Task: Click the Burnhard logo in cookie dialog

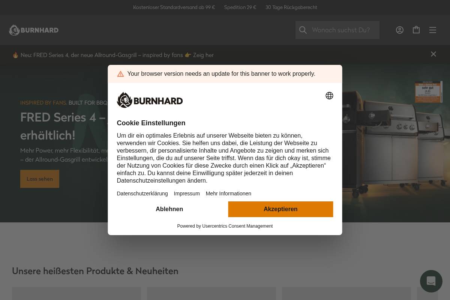Action: [150, 100]
